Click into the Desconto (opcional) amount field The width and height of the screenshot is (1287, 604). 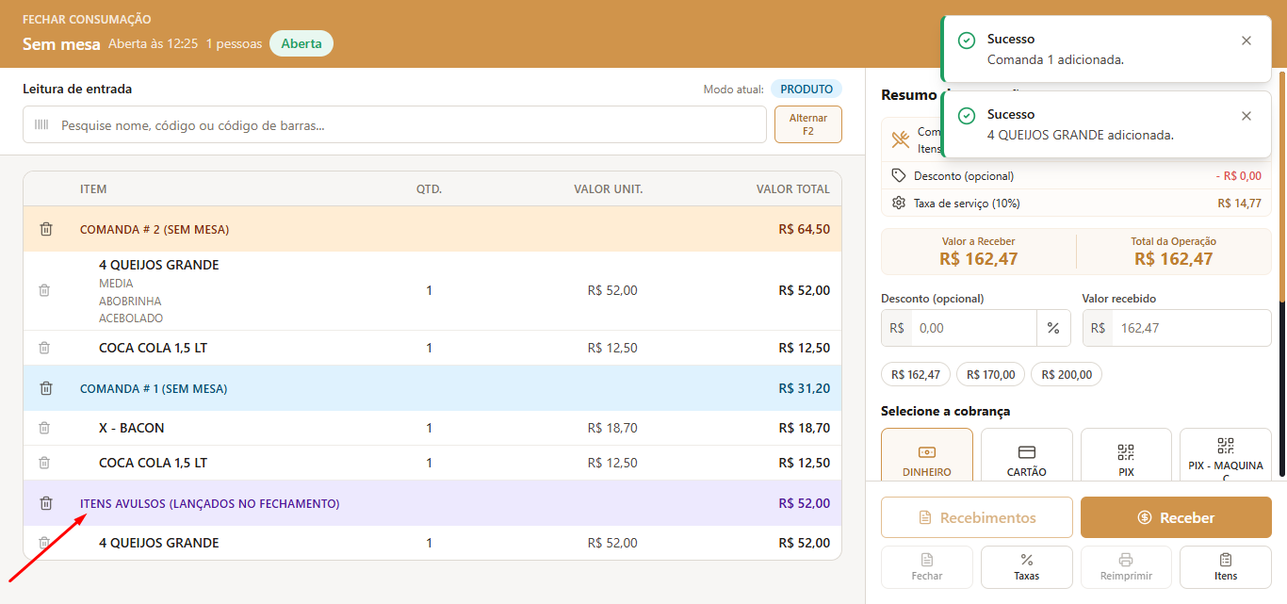click(x=974, y=328)
